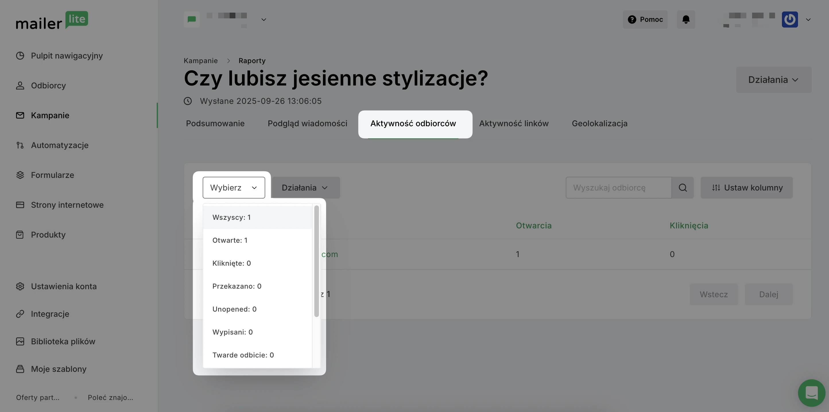Click the Ustawienia konta gear icon
This screenshot has height=412, width=829.
point(20,286)
